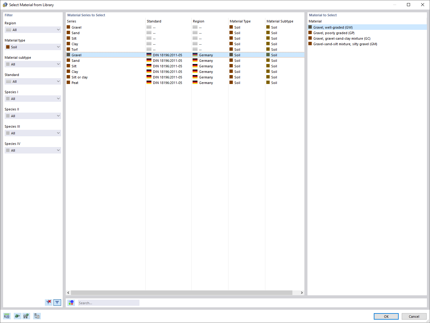Click the Cancel button

[414, 317]
